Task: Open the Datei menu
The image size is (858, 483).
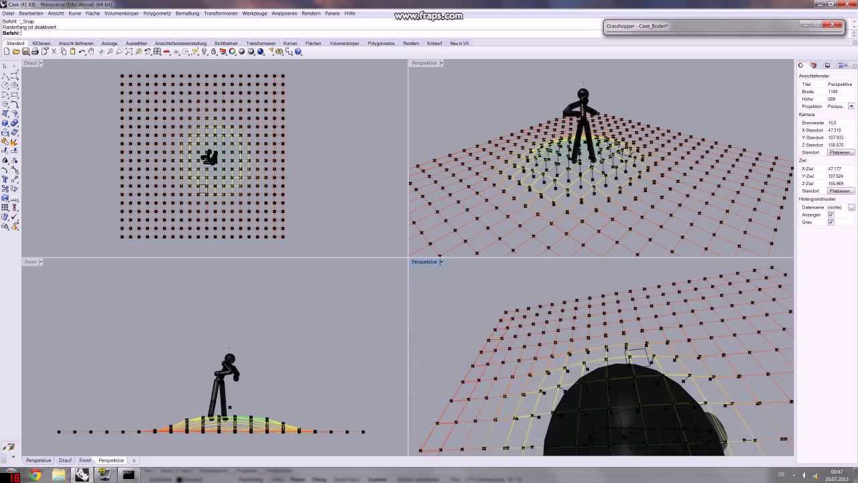Action: click(x=8, y=13)
